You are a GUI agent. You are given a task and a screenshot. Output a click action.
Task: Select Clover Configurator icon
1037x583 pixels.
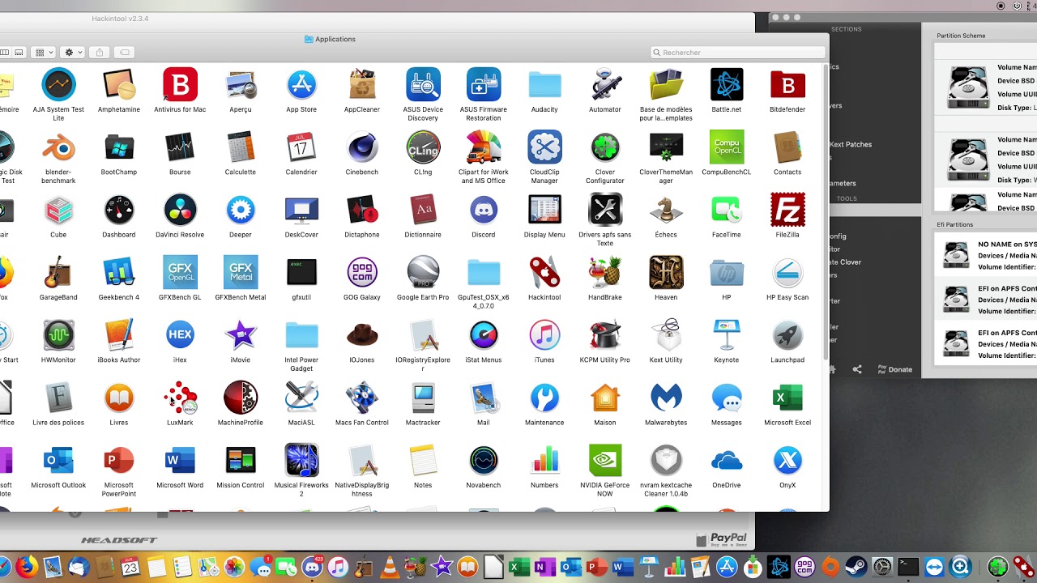click(605, 147)
